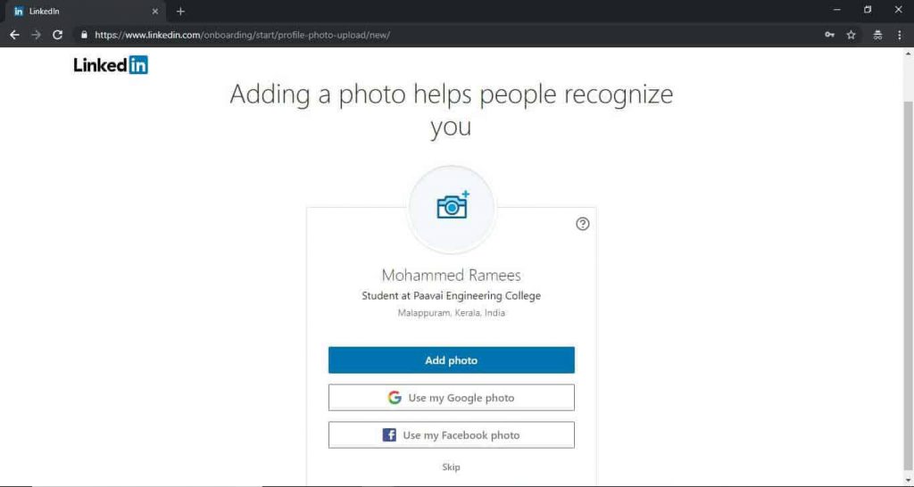
Task: Click Malappuram, Kerala, India location text
Action: pyautogui.click(x=451, y=313)
